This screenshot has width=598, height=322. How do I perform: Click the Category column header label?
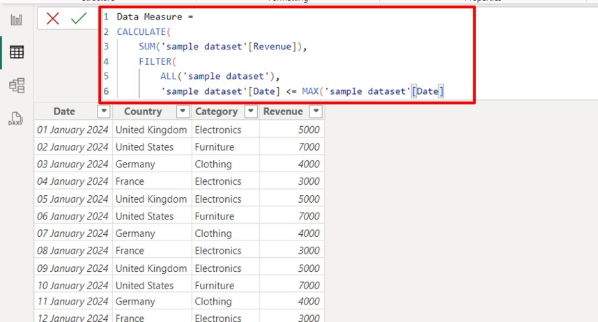pos(216,112)
